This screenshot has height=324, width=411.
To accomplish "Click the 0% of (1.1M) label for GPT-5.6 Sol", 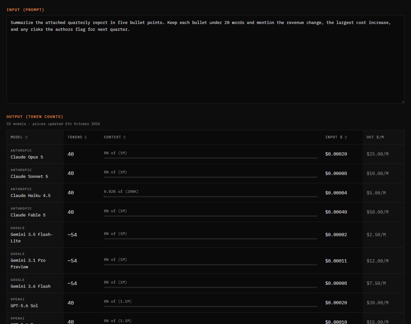I will [x=117, y=302].
